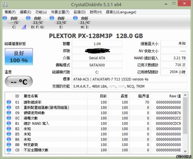Click raw value 000000000B76
193x159 pixels.
click(169, 113)
